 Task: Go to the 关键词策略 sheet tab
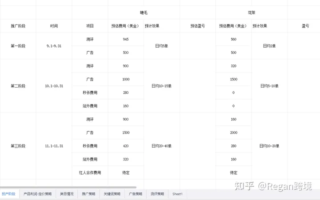point(112,194)
